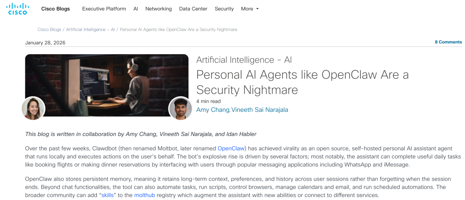The width and height of the screenshot is (465, 200).
Task: Open the skills hyperlink in the text
Action: click(x=107, y=195)
